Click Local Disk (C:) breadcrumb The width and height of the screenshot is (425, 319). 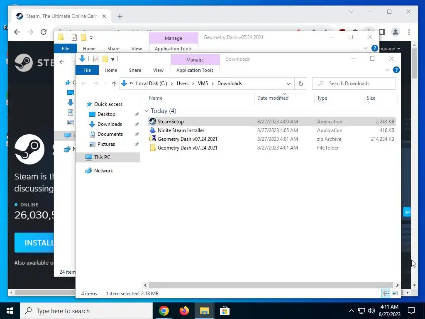click(151, 83)
